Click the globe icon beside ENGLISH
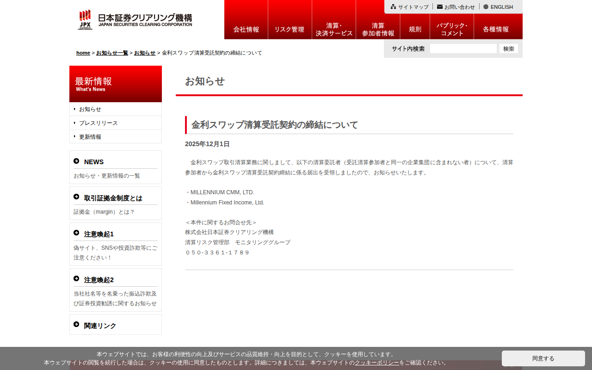This screenshot has width=592, height=370. click(486, 7)
